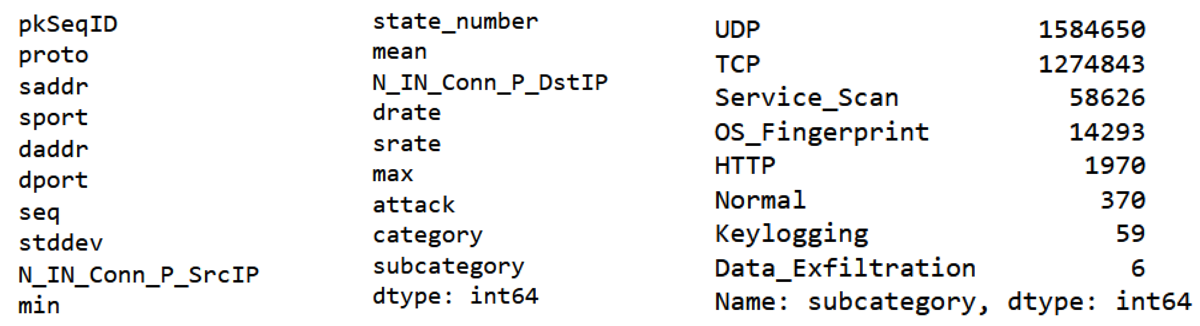
Task: Click the pkSeqID column name
Action: [x=68, y=24]
